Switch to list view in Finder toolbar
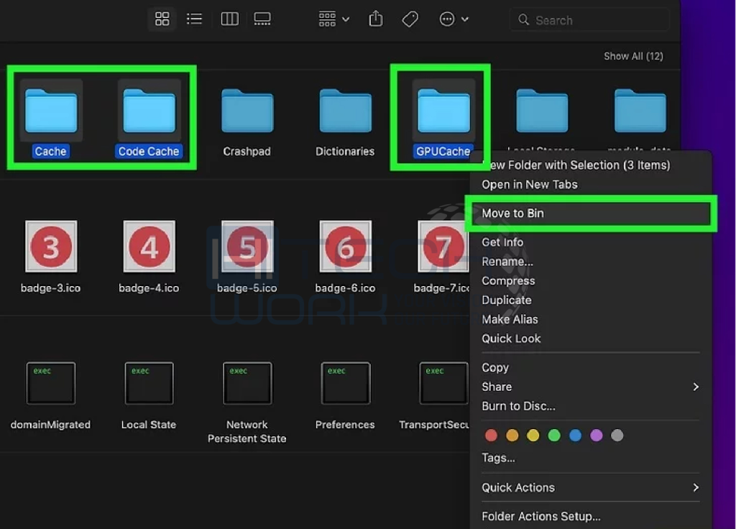This screenshot has height=529, width=736. pos(194,19)
